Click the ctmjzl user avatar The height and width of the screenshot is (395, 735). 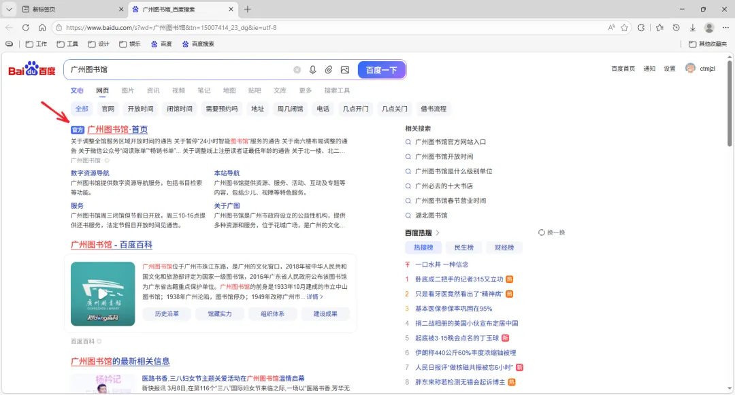(690, 69)
